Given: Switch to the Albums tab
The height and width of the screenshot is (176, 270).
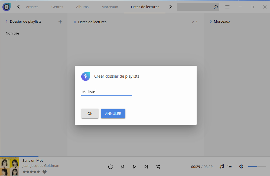Looking at the screenshot, I should pos(82,7).
